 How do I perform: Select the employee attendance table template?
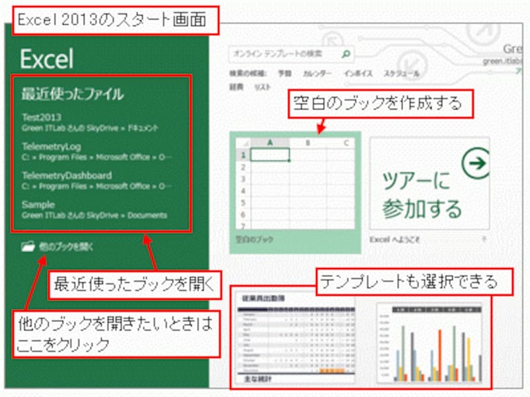tap(295, 338)
